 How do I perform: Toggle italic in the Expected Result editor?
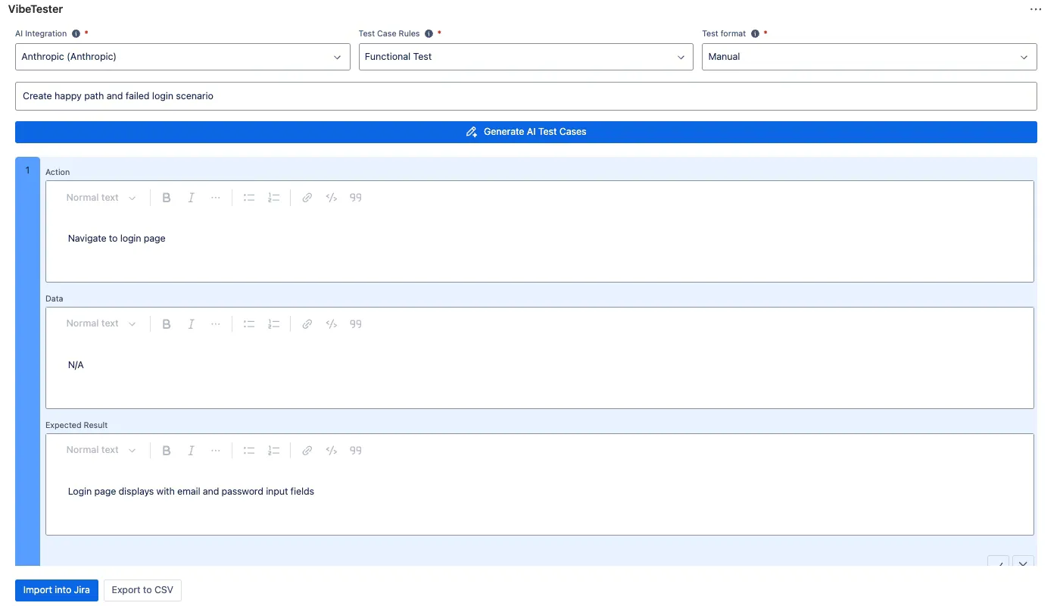[x=191, y=450]
